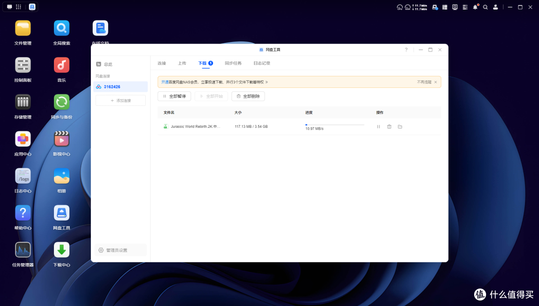
Task: Launch the 影视中心 desktop icon
Action: pyautogui.click(x=61, y=139)
